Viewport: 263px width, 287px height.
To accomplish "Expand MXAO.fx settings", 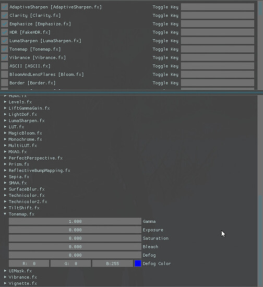I will tap(5, 151).
